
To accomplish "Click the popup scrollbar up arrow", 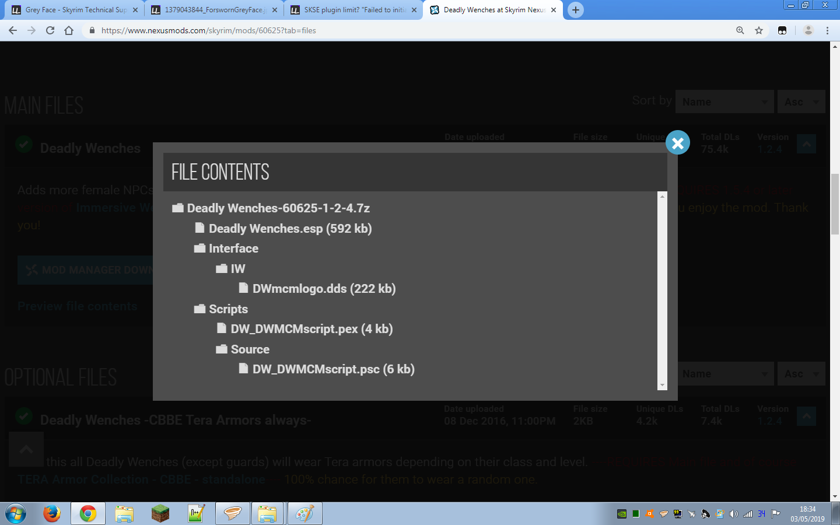I will pos(662,197).
